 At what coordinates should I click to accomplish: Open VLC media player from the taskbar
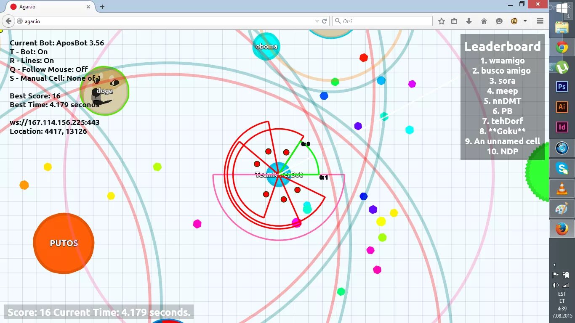pos(562,188)
